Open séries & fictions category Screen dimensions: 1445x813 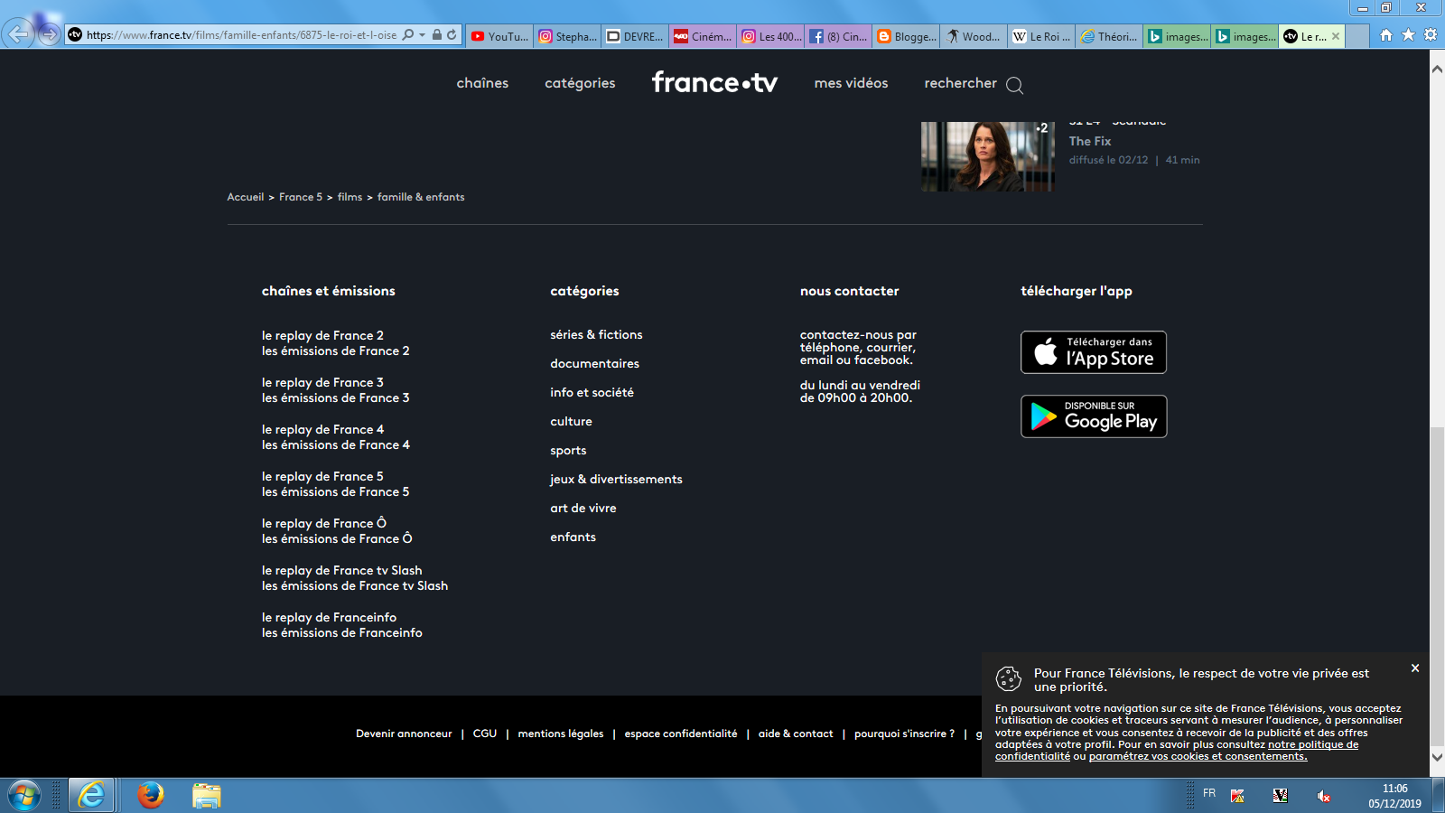coord(596,334)
